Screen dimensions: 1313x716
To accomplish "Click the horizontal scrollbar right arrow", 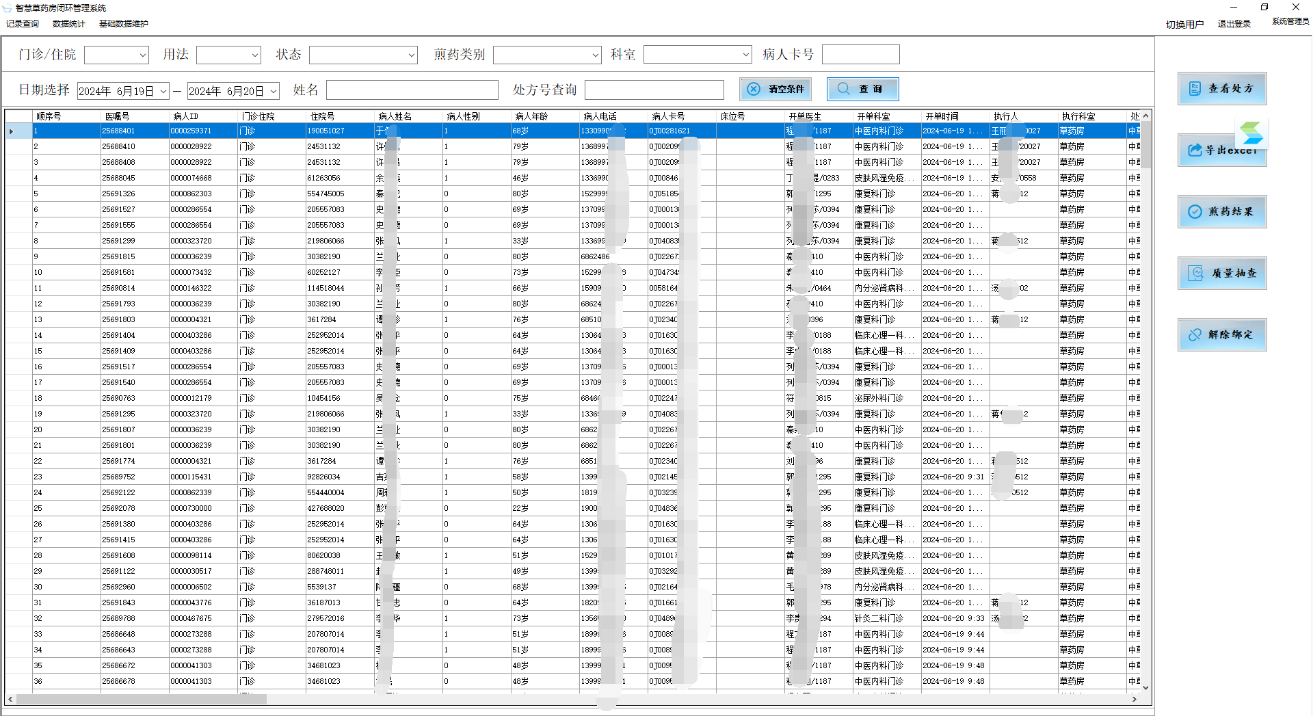I will point(1135,699).
